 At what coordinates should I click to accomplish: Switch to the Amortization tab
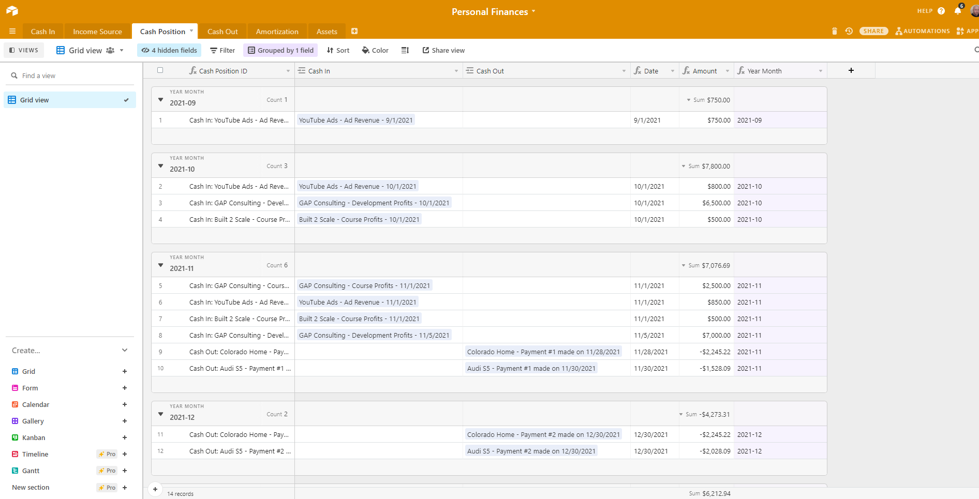(x=277, y=32)
